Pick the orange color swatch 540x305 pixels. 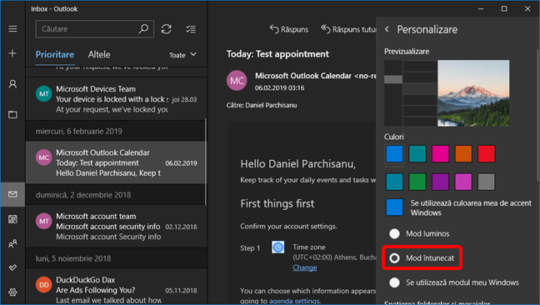(x=463, y=153)
